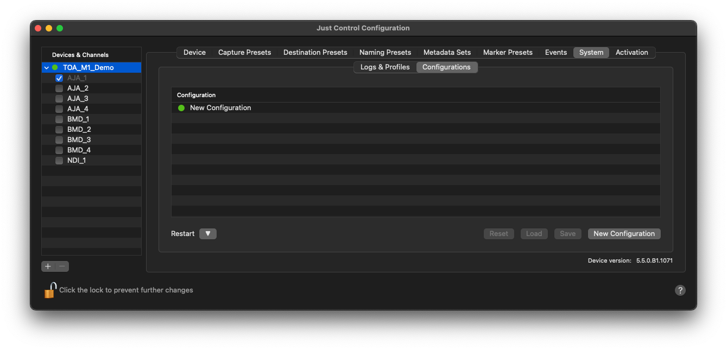Viewport: 727px width, 350px height.
Task: Open the Metadata Sets tab
Action: point(447,53)
